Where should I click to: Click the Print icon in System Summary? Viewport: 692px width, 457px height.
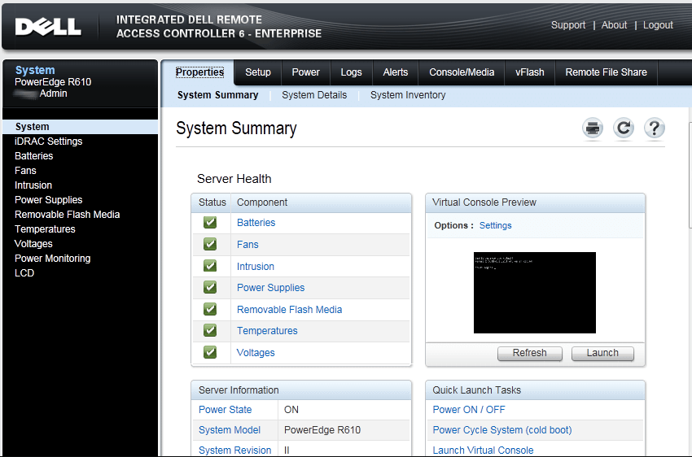pyautogui.click(x=592, y=128)
